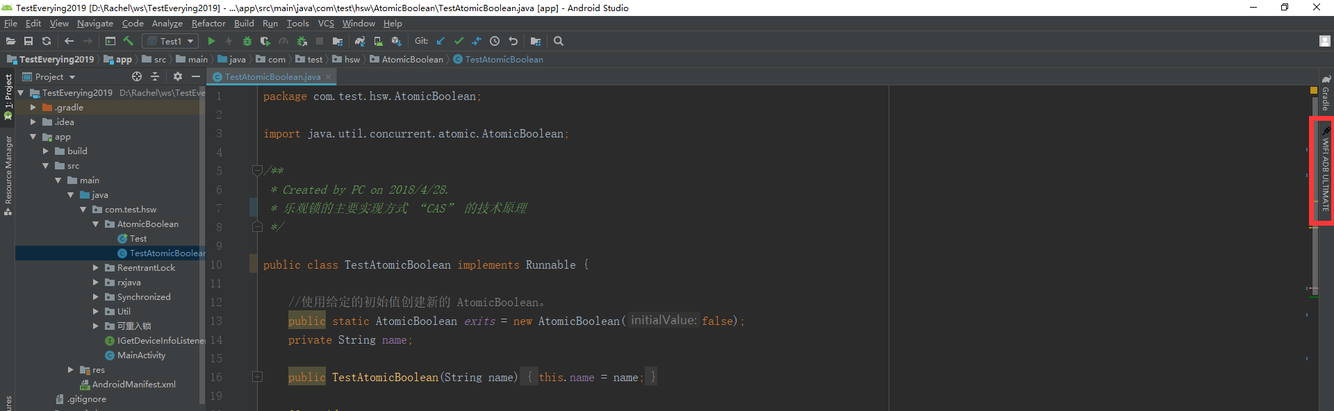Open the AVD Manager icon

pyautogui.click(x=378, y=42)
